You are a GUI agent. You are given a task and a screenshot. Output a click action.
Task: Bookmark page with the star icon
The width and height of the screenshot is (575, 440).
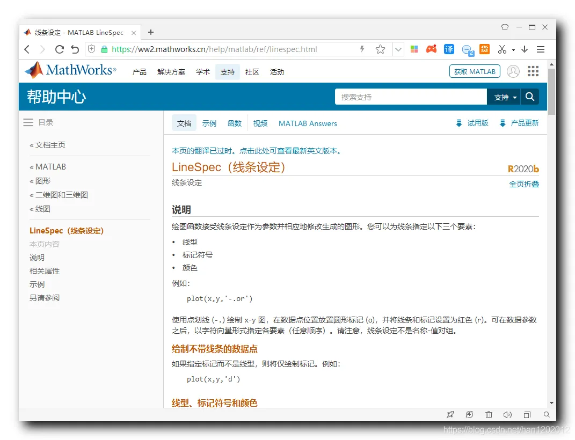pyautogui.click(x=380, y=49)
